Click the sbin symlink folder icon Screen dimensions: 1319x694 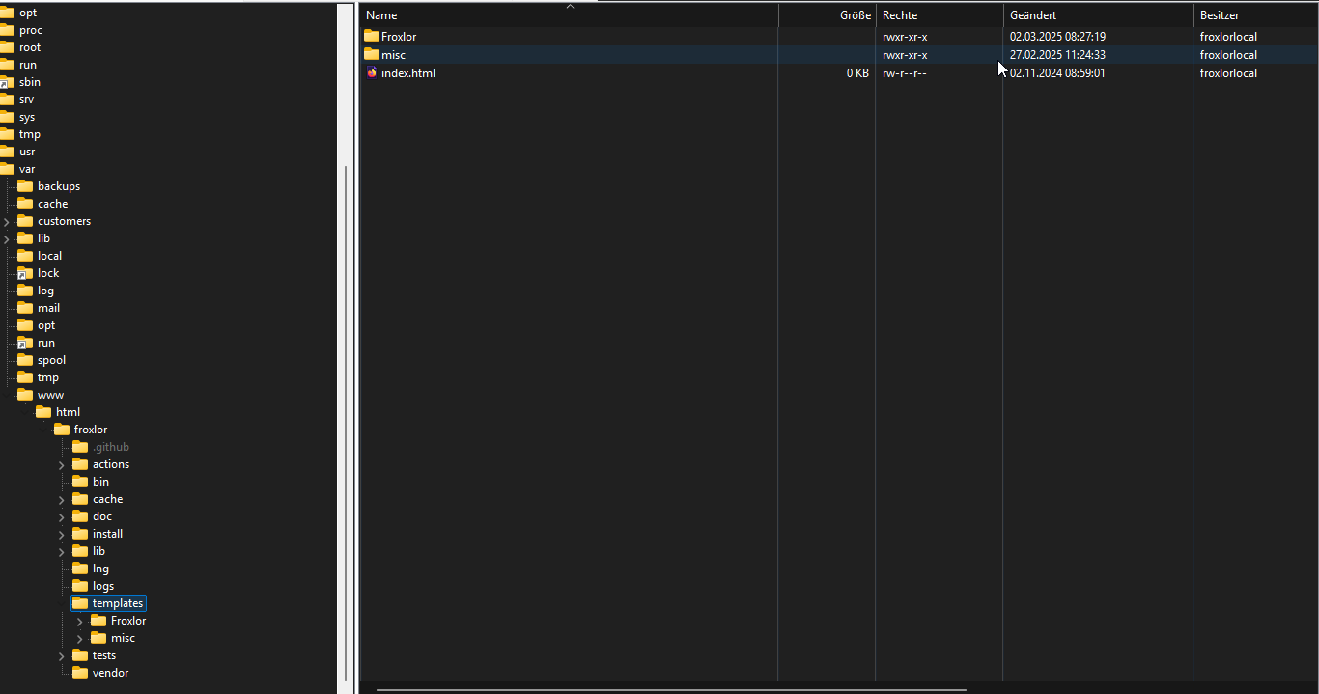(x=7, y=82)
